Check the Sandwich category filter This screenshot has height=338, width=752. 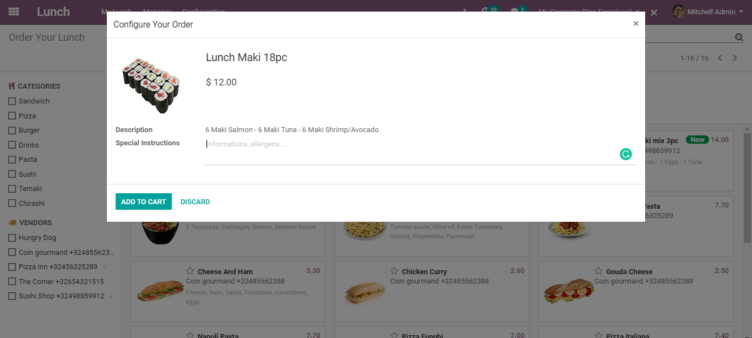click(x=12, y=101)
